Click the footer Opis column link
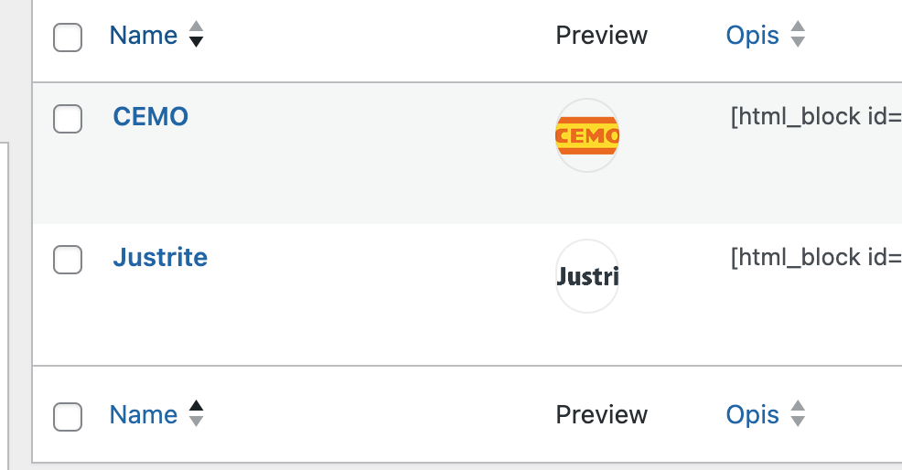This screenshot has height=470, width=902. coord(752,414)
